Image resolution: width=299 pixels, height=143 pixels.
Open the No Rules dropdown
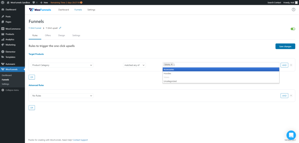(62, 96)
